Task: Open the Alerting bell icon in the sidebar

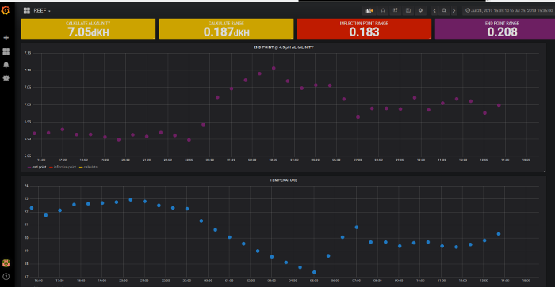Action: [x=6, y=65]
